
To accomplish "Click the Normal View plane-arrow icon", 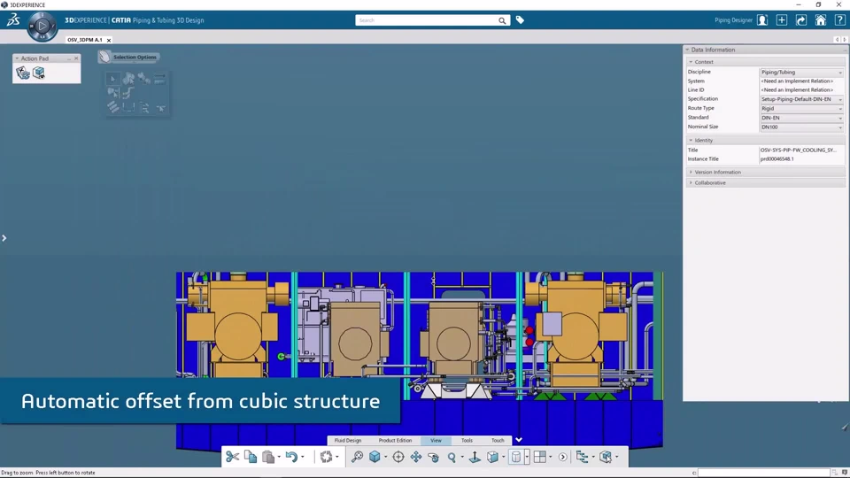I will click(475, 457).
